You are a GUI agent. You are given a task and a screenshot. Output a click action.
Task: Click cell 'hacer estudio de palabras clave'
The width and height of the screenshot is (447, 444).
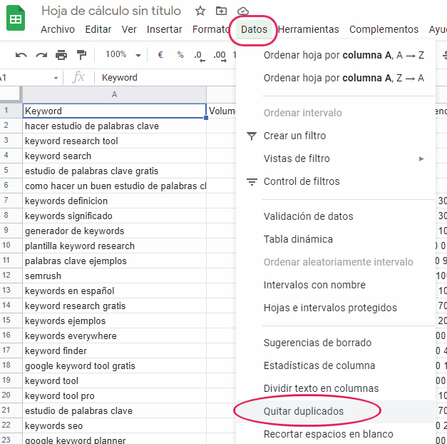click(114, 126)
